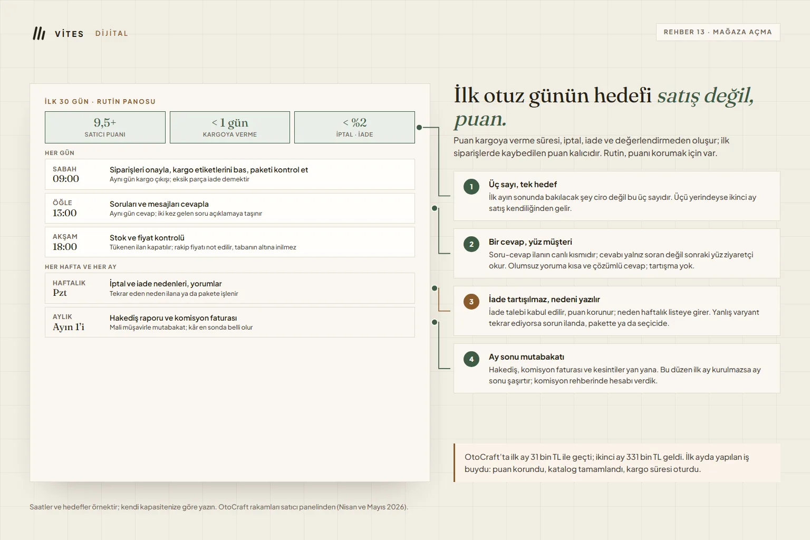Select the green number 1 badge
The width and height of the screenshot is (810, 540).
[471, 187]
